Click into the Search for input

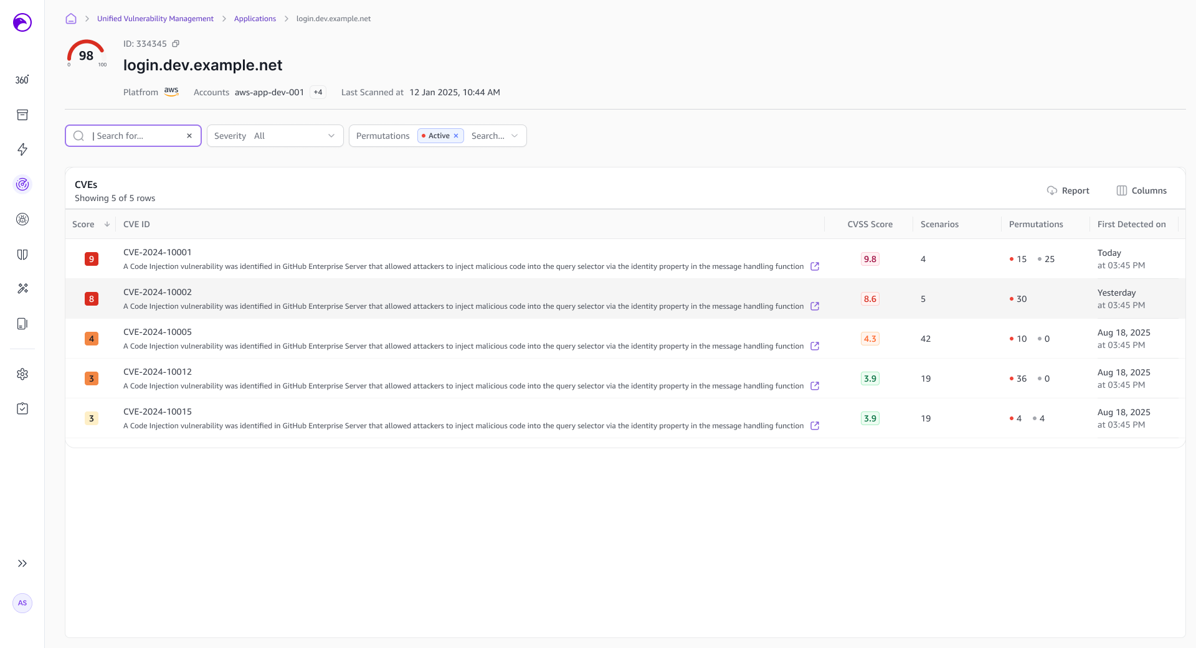(133, 136)
